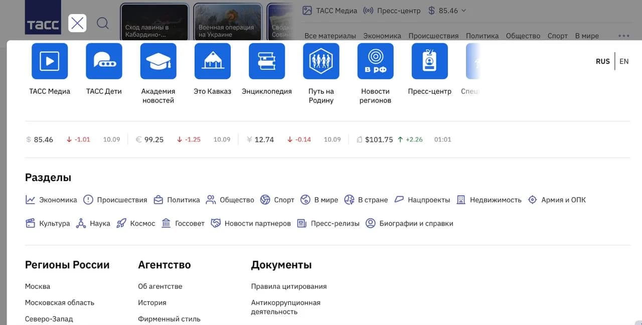
Task: Click the three-dots more sections icon
Action: point(624,36)
